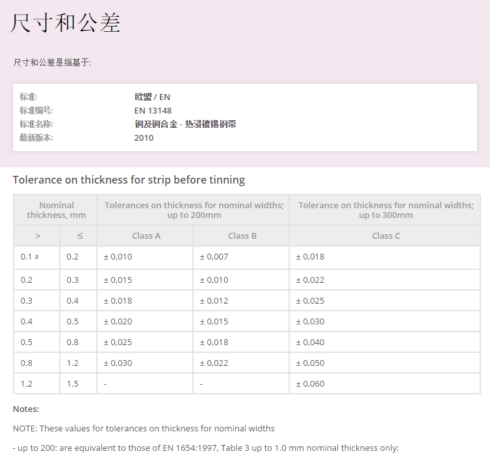Select the Class A column header
The width and height of the screenshot is (490, 458).
146,235
